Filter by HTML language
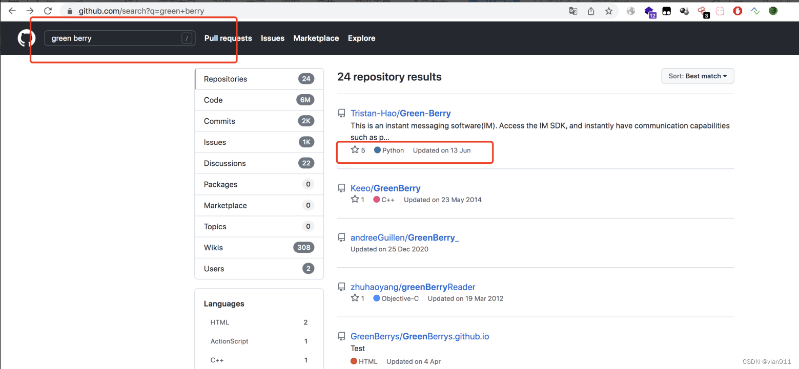 click(x=259, y=322)
